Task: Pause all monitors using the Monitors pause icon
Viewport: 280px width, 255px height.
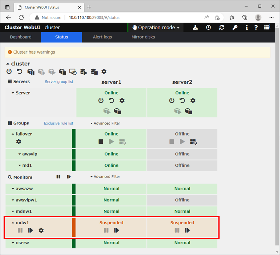Action: click(58, 177)
